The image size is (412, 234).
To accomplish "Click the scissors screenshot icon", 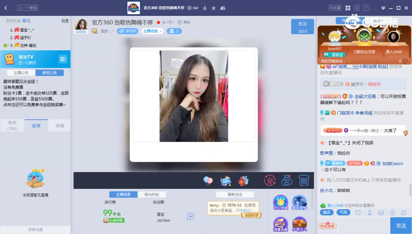I will (369, 213).
